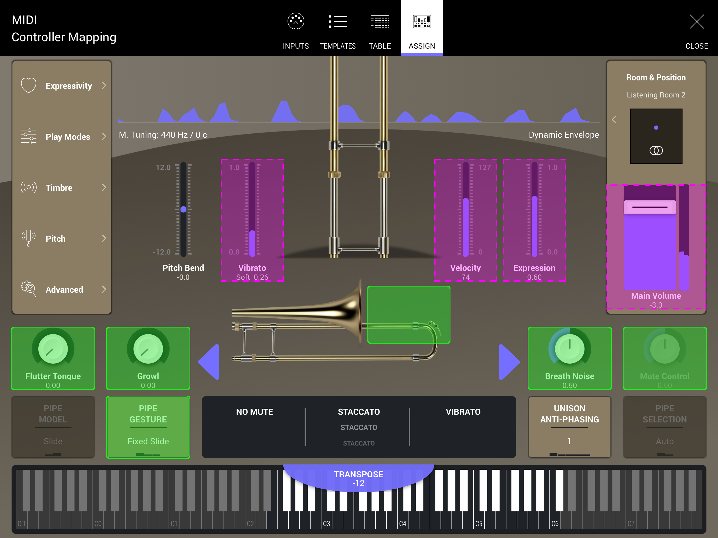Go to previous instrument with left arrow
This screenshot has width=718, height=538.
(x=208, y=362)
